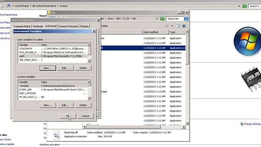The height and width of the screenshot is (147, 261).
Task: Click Delete under User variables for admin
Action: pyautogui.click(x=83, y=68)
